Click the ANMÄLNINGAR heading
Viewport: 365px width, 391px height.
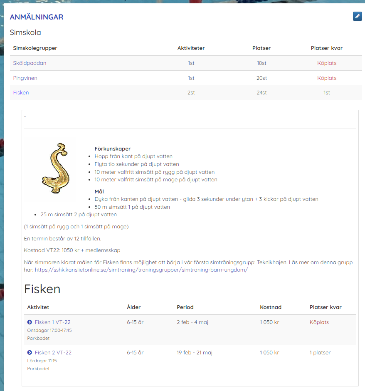(37, 17)
